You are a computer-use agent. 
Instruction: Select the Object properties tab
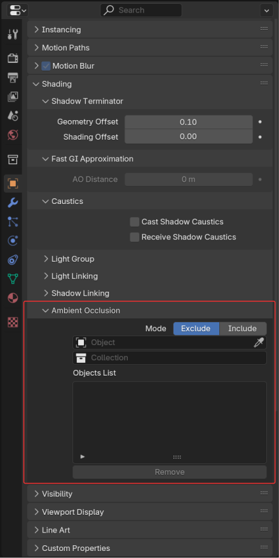pos(13,184)
